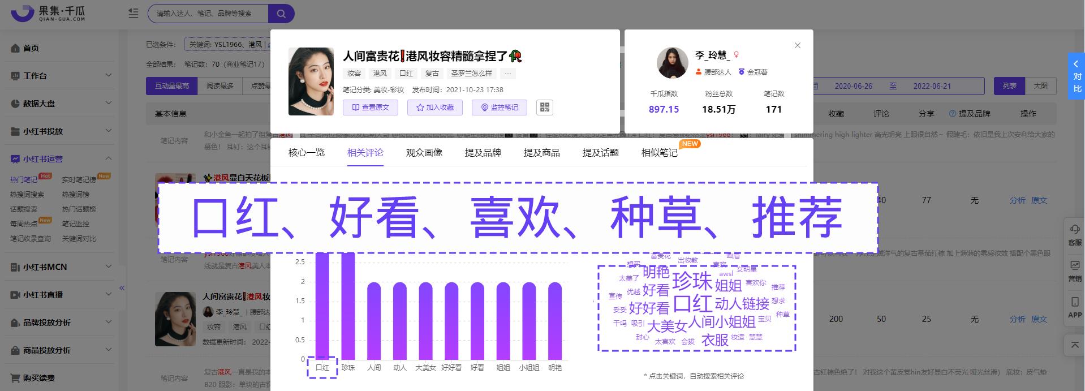Switch to 列表 list view
Image resolution: width=1085 pixels, height=391 pixels.
[1009, 86]
